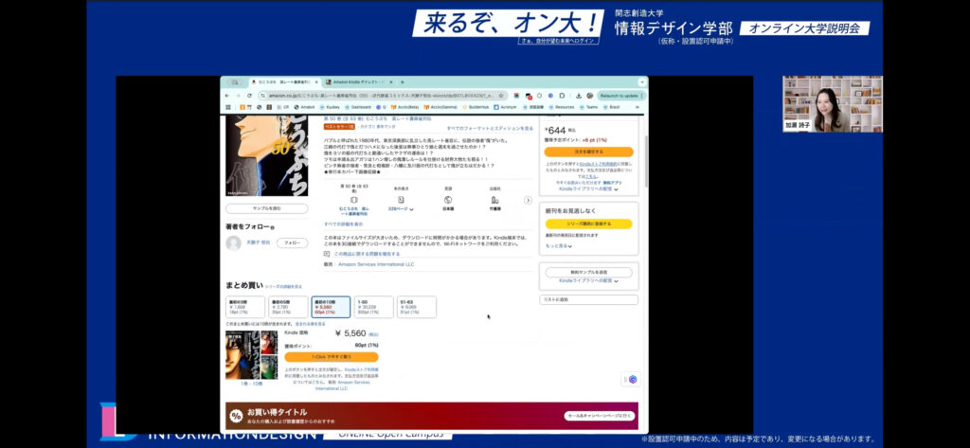Click the サンプルを読む button
This screenshot has height=448, width=970.
[266, 208]
